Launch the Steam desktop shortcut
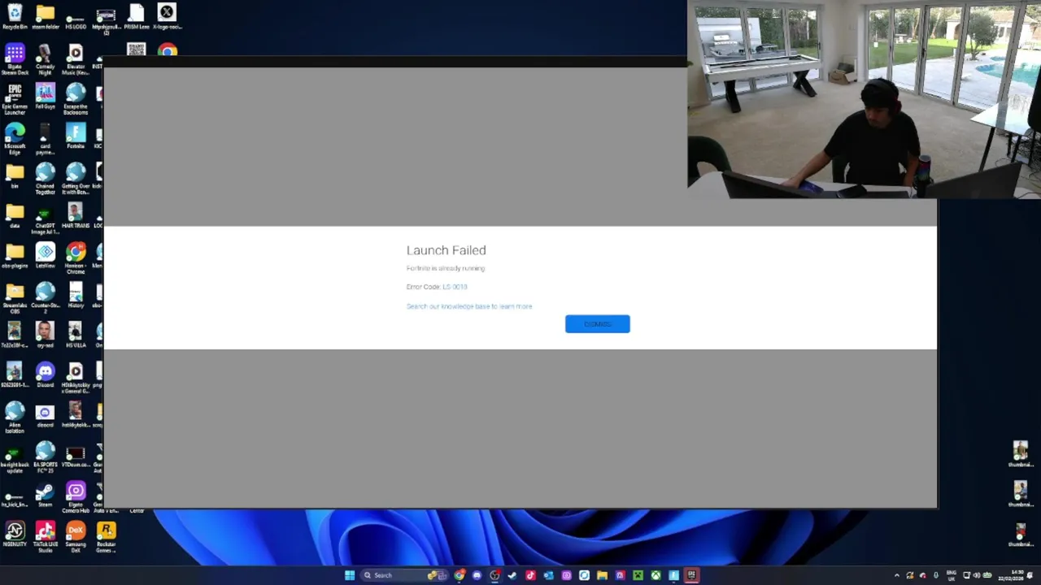Screen dimensions: 1041x585 coord(46,495)
